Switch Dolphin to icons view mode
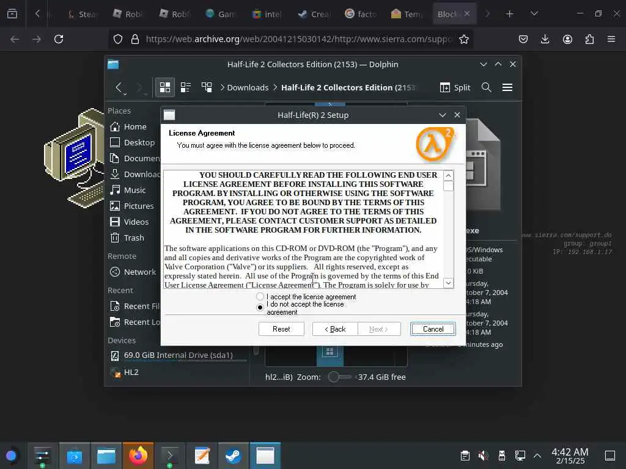Viewport: 626px width, 469px height. point(165,87)
